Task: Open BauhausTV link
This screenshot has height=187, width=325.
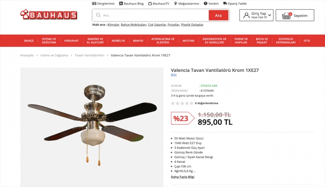Action: (x=159, y=4)
